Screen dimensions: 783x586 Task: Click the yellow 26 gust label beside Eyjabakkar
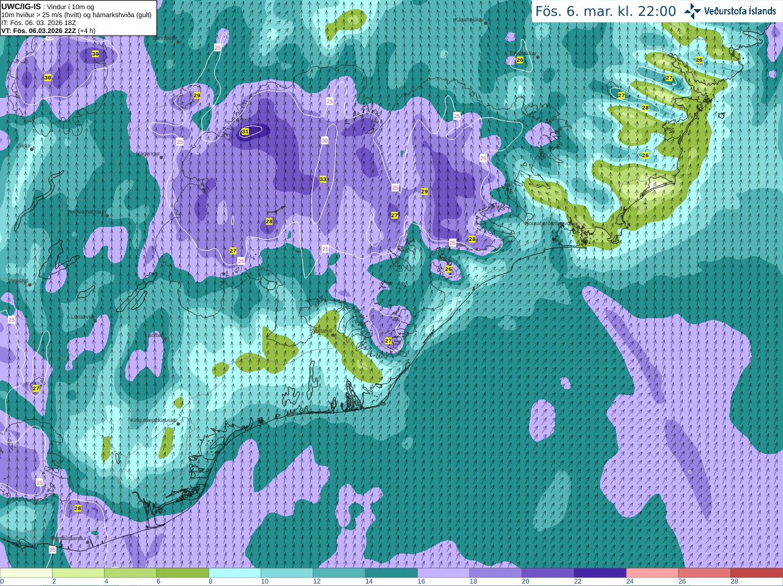click(x=520, y=60)
